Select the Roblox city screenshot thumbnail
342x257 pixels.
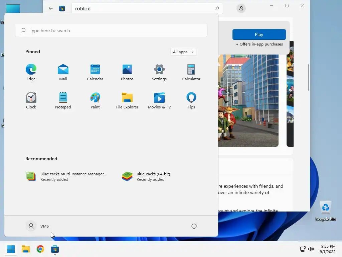coord(248,100)
